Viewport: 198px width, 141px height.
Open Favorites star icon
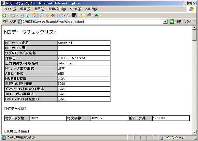click(x=47, y=16)
